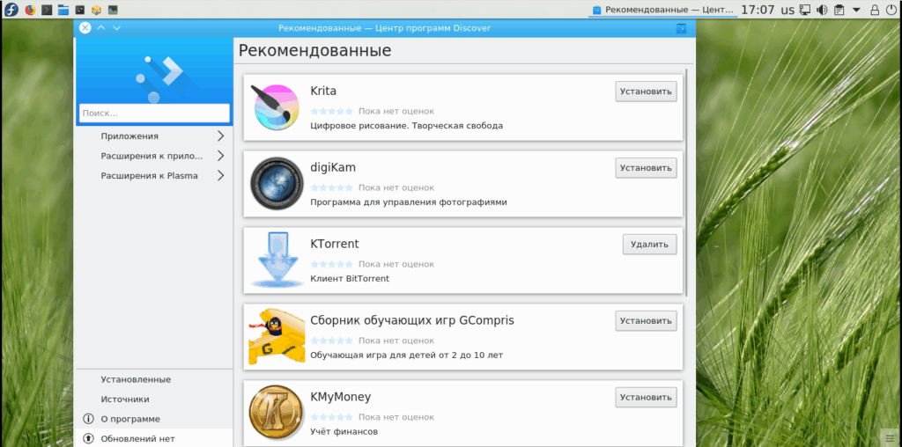Image resolution: width=902 pixels, height=447 pixels.
Task: Open the Krita paintbrush app icon
Action: 277,106
